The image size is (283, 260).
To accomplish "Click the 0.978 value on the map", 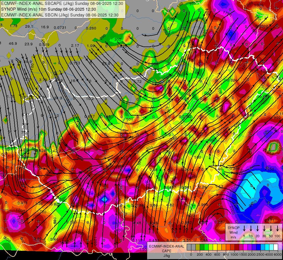I will coord(22,203).
